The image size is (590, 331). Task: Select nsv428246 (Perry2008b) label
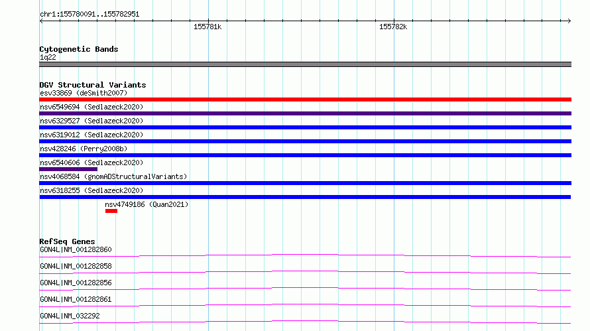(x=84, y=149)
